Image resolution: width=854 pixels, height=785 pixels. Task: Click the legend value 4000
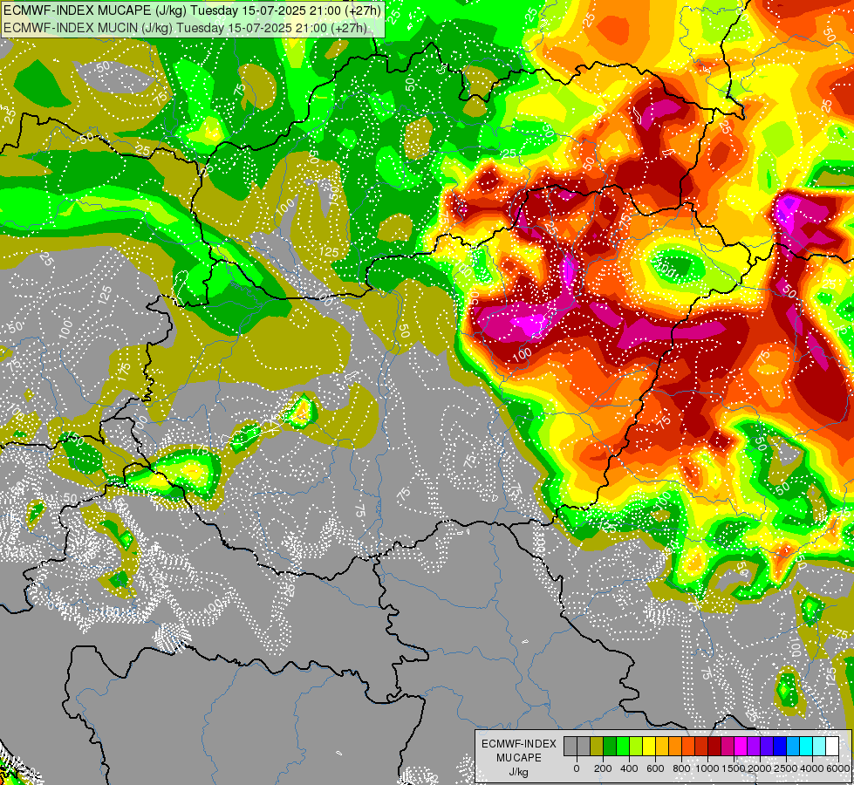tap(812, 768)
